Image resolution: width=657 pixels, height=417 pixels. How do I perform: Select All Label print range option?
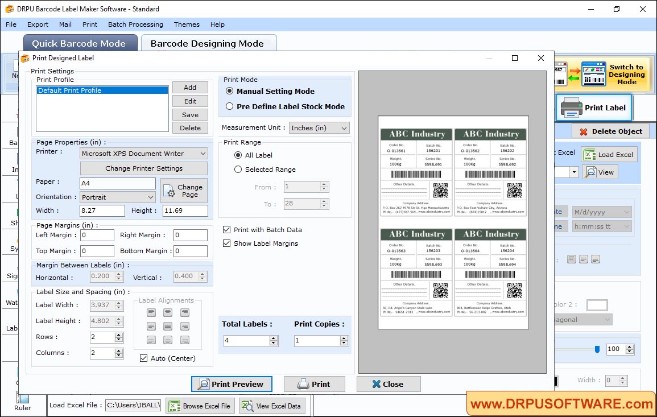[x=238, y=155]
